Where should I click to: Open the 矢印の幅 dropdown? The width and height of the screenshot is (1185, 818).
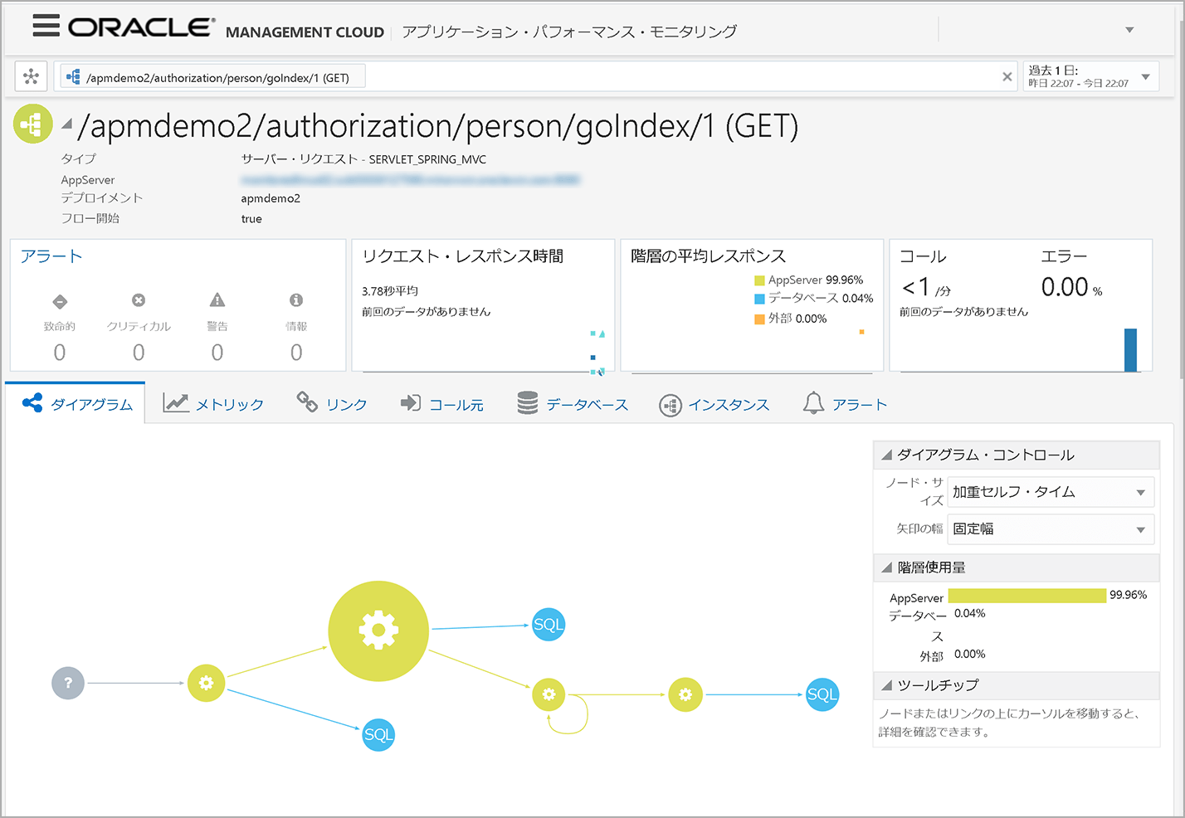point(1051,529)
